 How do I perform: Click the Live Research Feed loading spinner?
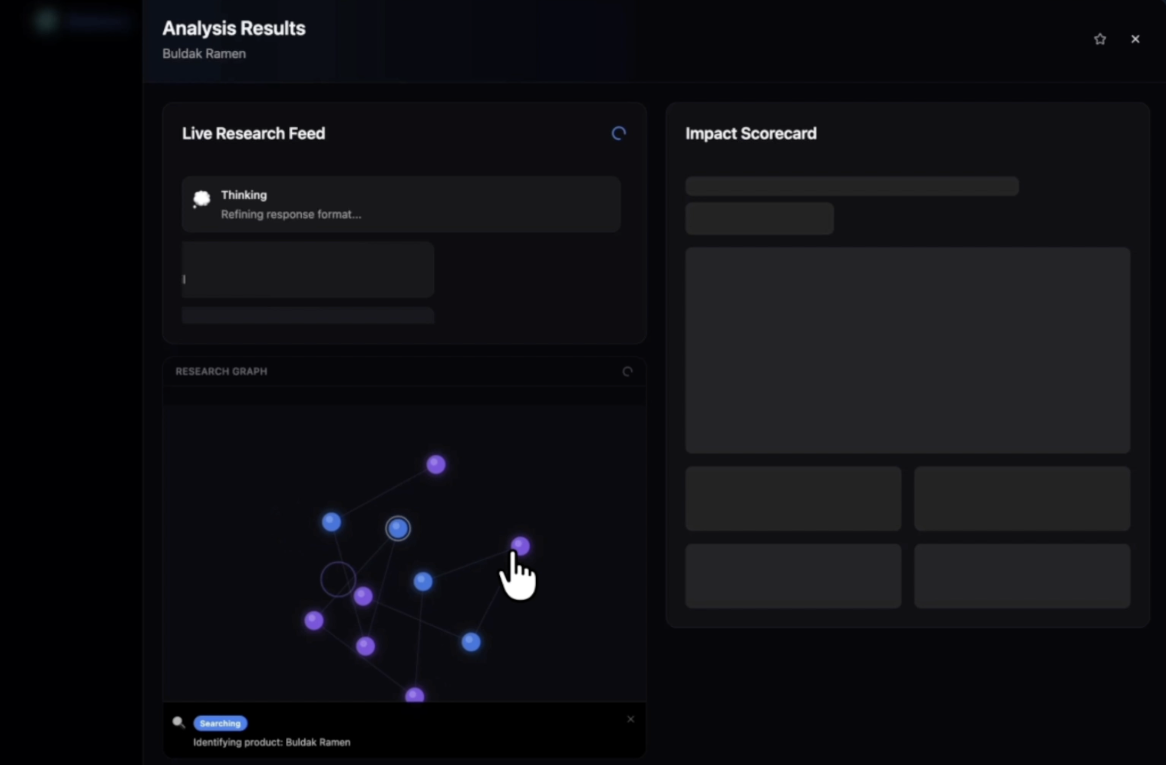tap(618, 133)
